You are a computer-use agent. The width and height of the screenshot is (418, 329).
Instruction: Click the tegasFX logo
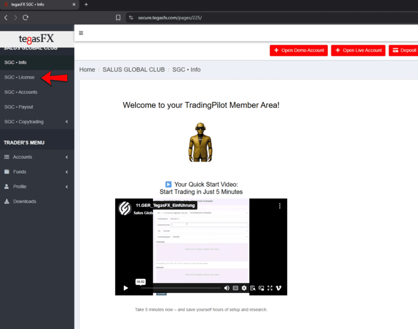[36, 39]
